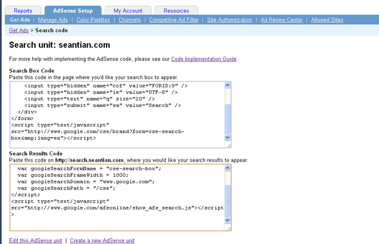The width and height of the screenshot is (379, 244).
Task: Open Competitive Ad Filter
Action: pos(174,19)
